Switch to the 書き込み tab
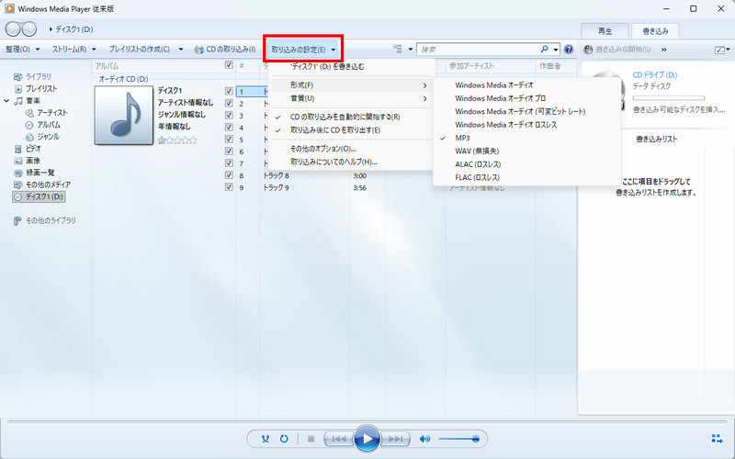This screenshot has height=459, width=735. (655, 31)
